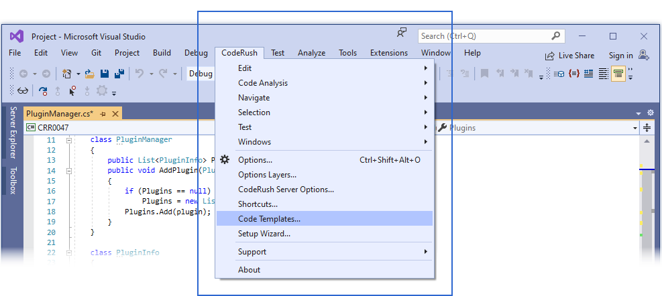The image size is (662, 296).
Task: Click the Sign in link
Action: tap(620, 55)
